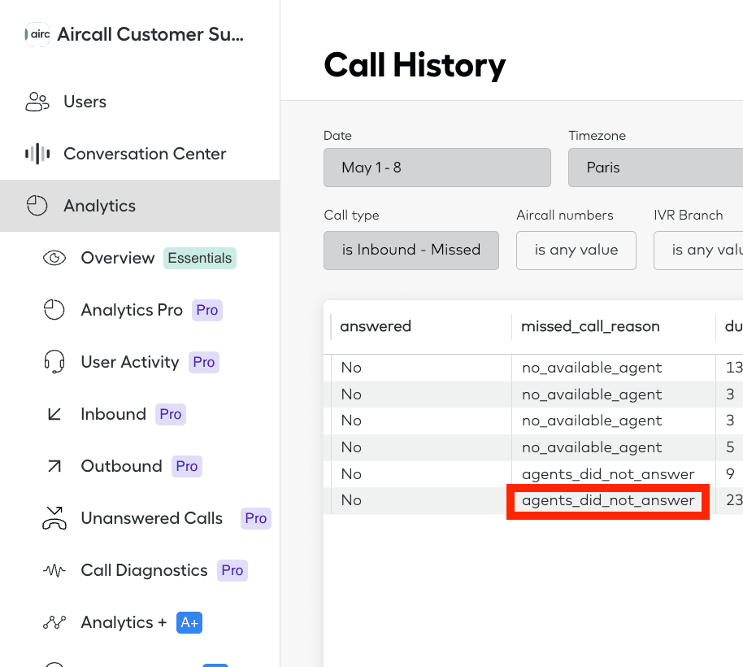
Task: Go to Analytics + menu item
Action: [x=124, y=622]
